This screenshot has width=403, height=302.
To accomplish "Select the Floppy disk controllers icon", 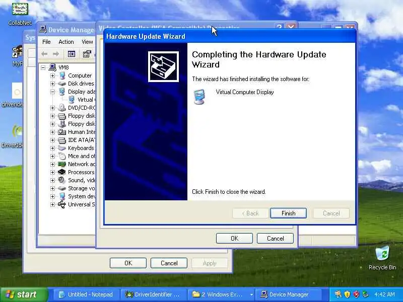I will (x=62, y=116).
